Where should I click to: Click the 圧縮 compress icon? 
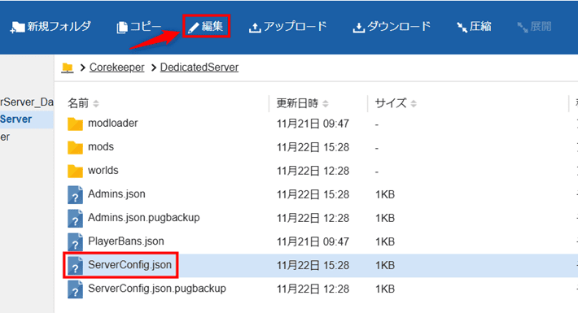(462, 28)
